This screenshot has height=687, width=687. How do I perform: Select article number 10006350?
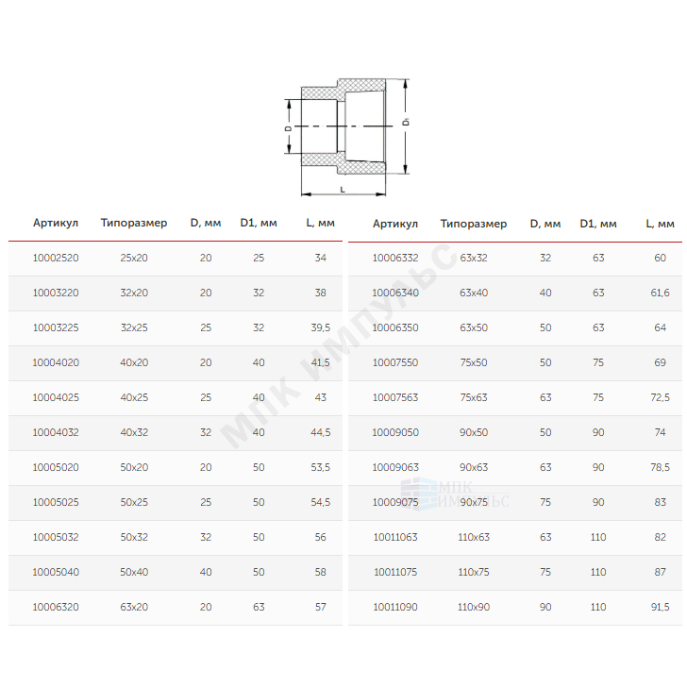point(395,327)
